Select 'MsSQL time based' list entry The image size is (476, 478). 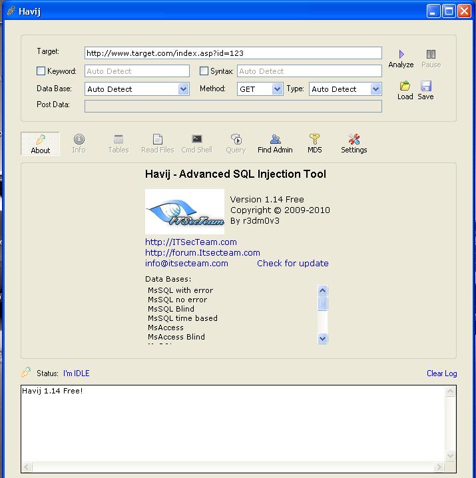click(x=182, y=318)
